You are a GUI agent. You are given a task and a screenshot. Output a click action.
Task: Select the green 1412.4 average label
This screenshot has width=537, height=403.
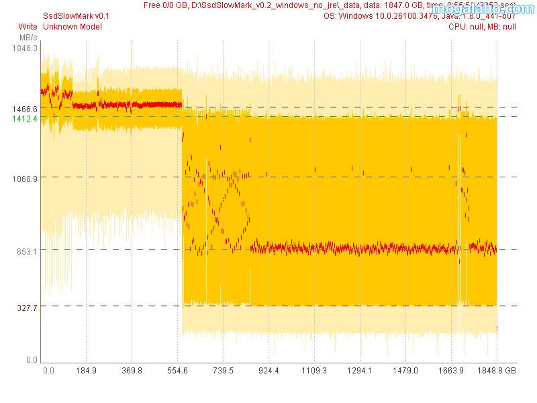(x=24, y=118)
